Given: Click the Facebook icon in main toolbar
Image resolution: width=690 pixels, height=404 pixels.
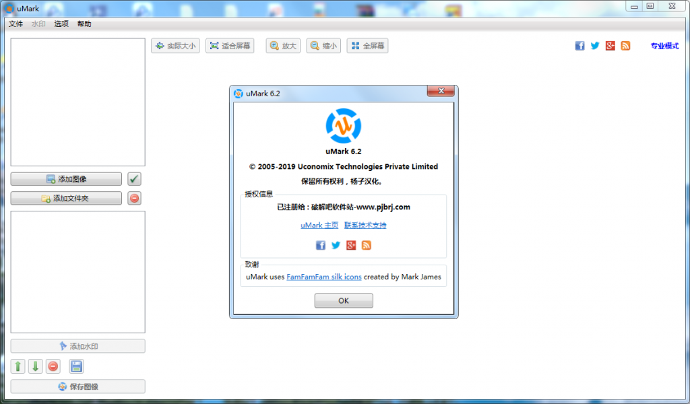Looking at the screenshot, I should pos(579,46).
